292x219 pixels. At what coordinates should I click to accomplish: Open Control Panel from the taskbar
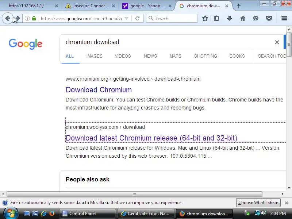coord(88,214)
